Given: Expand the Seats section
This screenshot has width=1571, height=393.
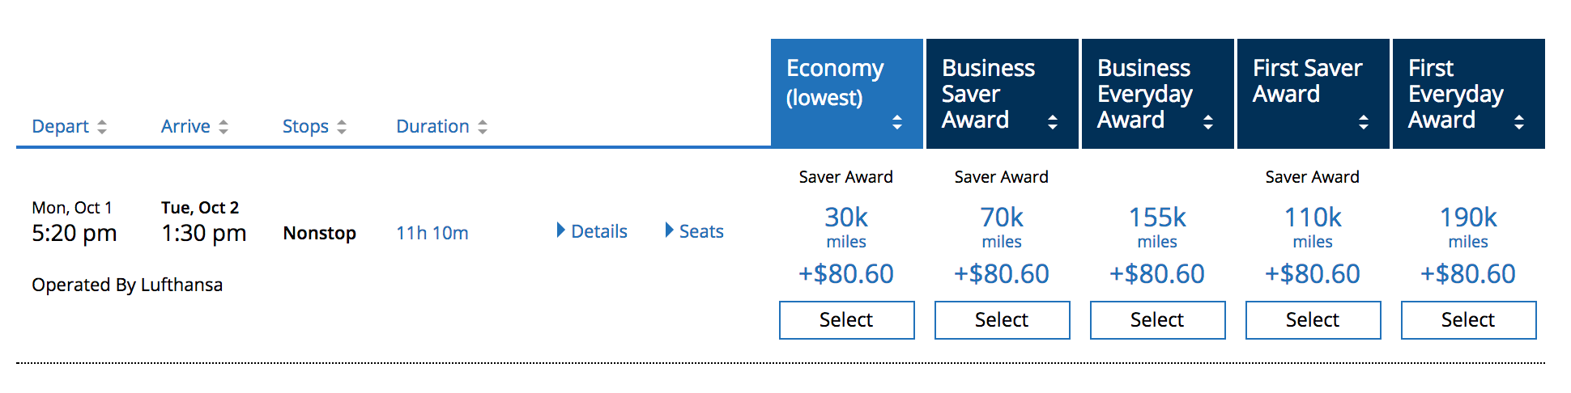Looking at the screenshot, I should coord(695,231).
